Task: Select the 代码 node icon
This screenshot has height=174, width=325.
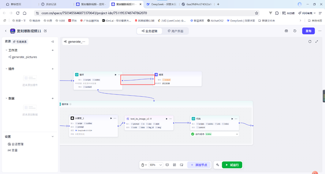Action: pos(193,119)
